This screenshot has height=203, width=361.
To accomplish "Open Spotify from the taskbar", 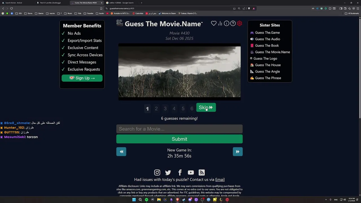I will (x=146, y=200).
